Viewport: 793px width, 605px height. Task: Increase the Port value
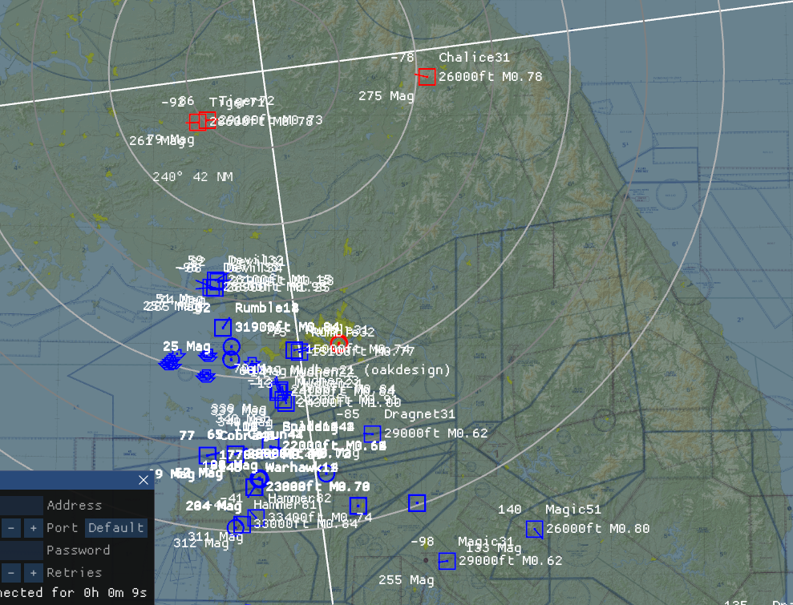tap(34, 527)
